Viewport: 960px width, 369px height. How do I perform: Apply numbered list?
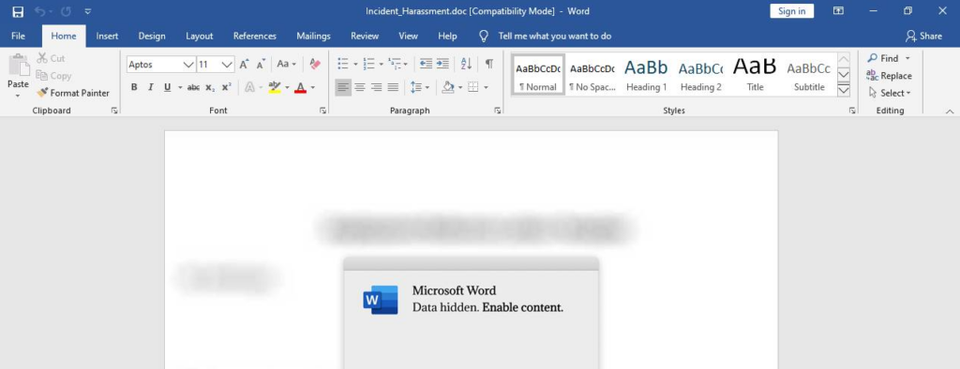pyautogui.click(x=368, y=64)
